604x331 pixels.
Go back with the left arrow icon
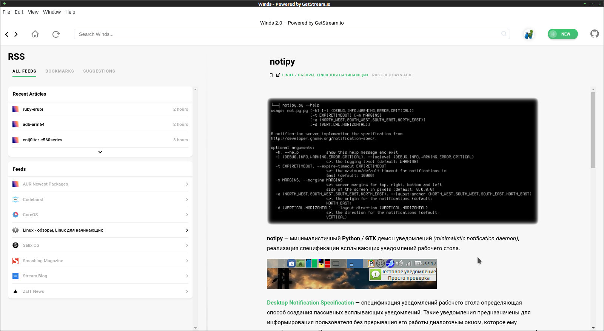7,34
